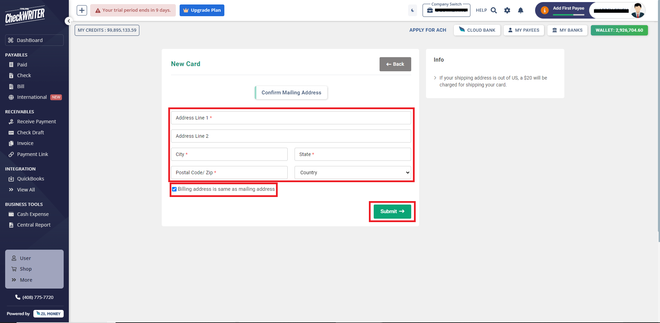The width and height of the screenshot is (660, 323).
Task: Open settings gear icon
Action: (x=507, y=10)
